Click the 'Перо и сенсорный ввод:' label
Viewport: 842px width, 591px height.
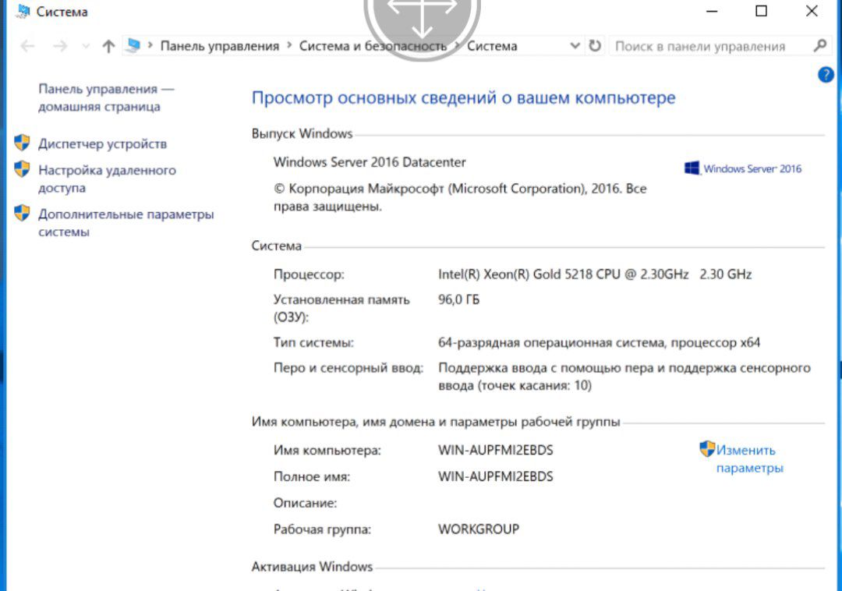[348, 368]
